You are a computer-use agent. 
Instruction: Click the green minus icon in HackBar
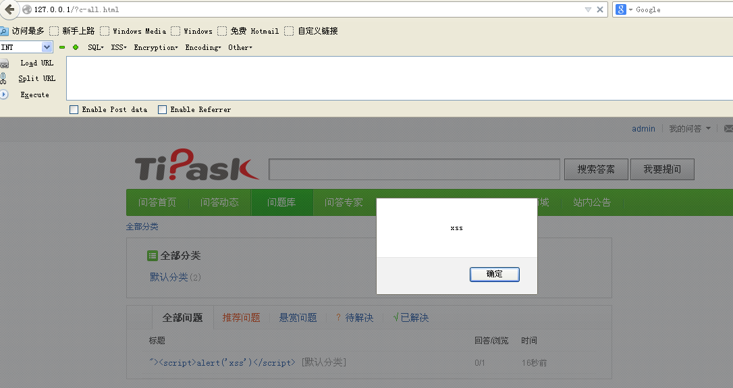coord(62,47)
